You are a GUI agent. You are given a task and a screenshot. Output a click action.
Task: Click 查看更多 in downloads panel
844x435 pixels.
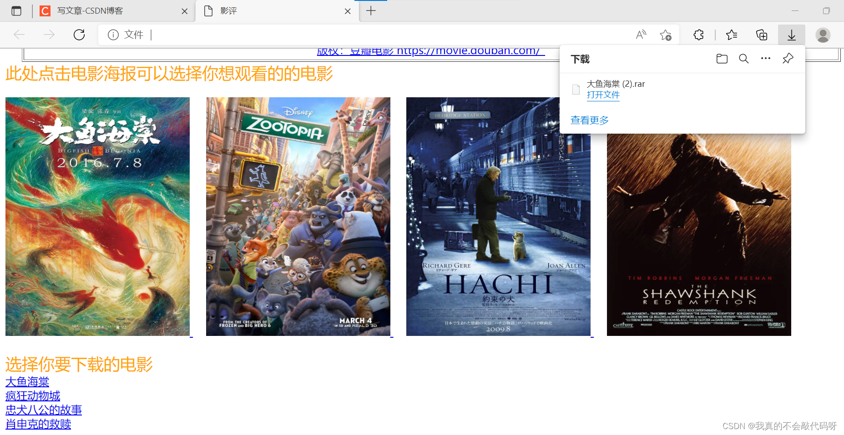pyautogui.click(x=589, y=120)
